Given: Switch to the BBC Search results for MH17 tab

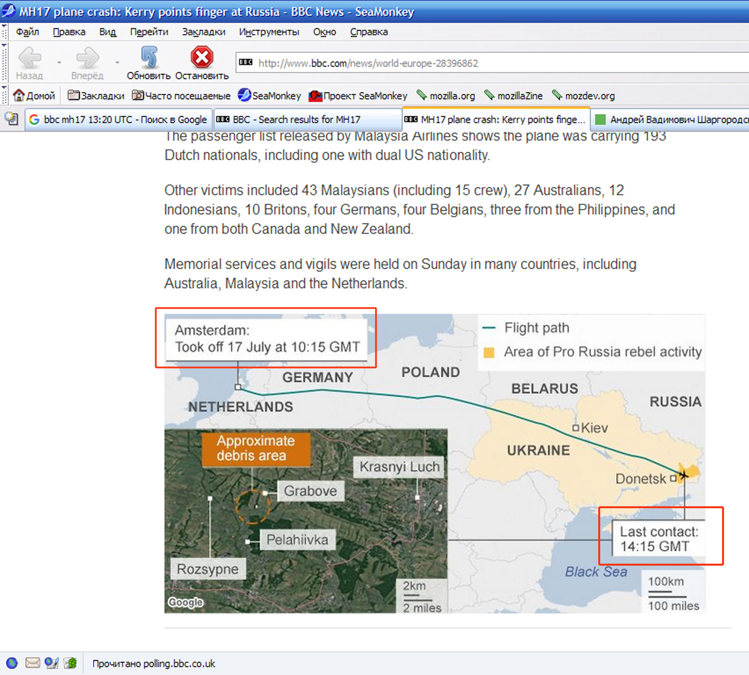Looking at the screenshot, I should point(307,120).
